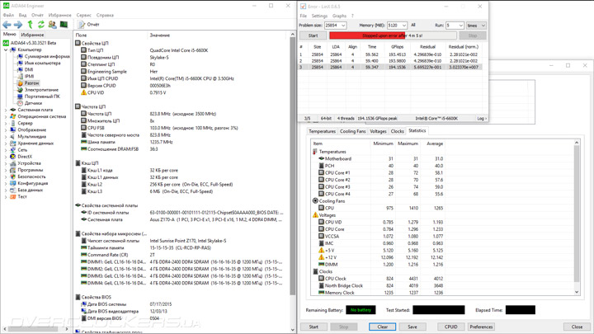
Task: Open the Graphs menu in LinX
Action: point(339,16)
